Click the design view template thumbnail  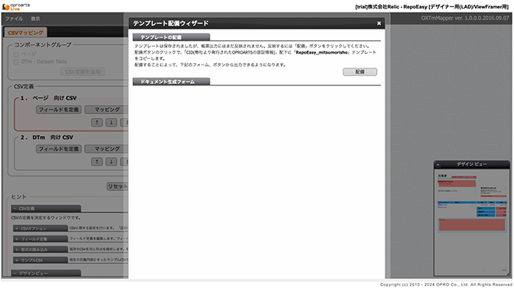472,223
